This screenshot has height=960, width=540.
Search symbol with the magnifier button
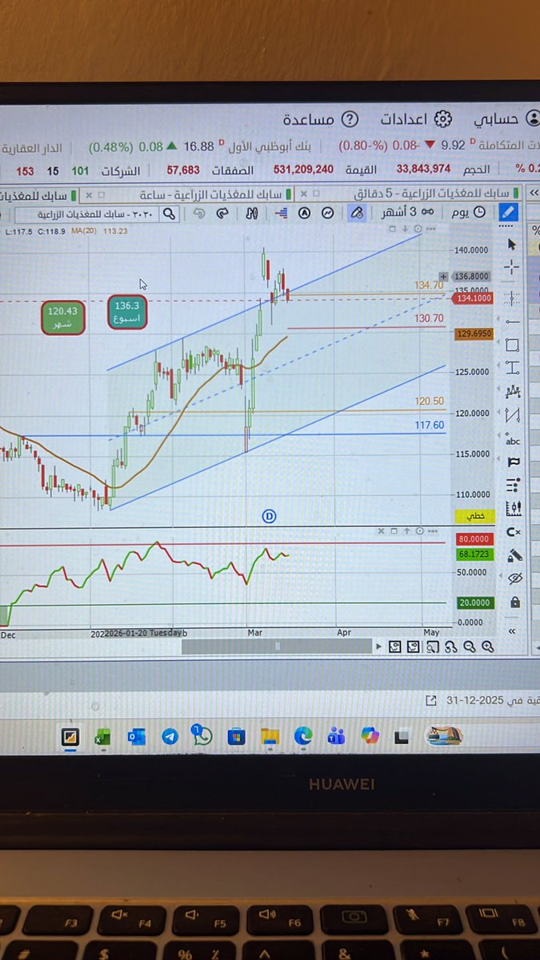point(169,214)
